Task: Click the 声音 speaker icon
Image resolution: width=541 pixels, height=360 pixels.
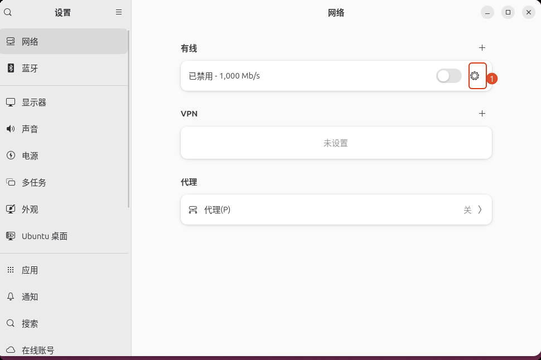Action: pyautogui.click(x=11, y=129)
